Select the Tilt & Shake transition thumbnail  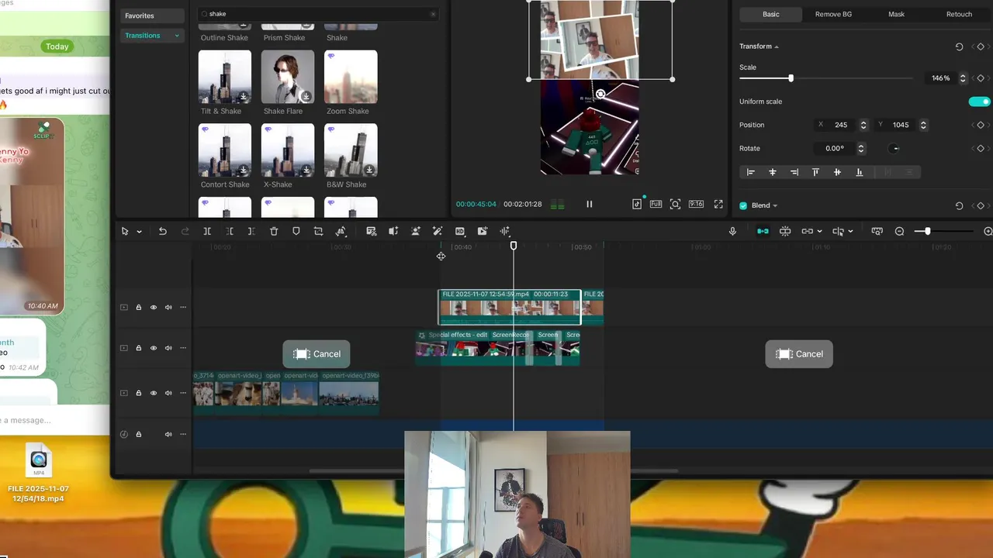coord(225,77)
